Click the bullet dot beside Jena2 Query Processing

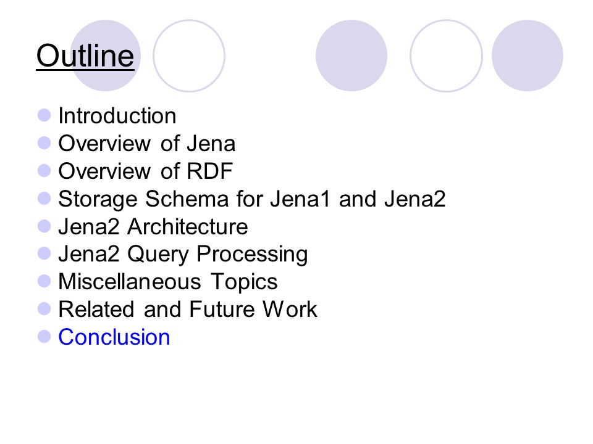coord(44,253)
